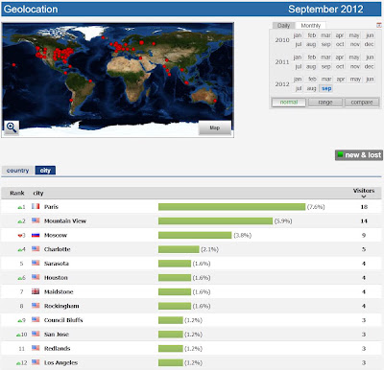Click the green up arrow beside rank 1
The width and height of the screenshot is (384, 370).
[20, 207]
